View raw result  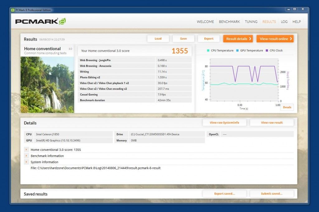[x=272, y=123]
